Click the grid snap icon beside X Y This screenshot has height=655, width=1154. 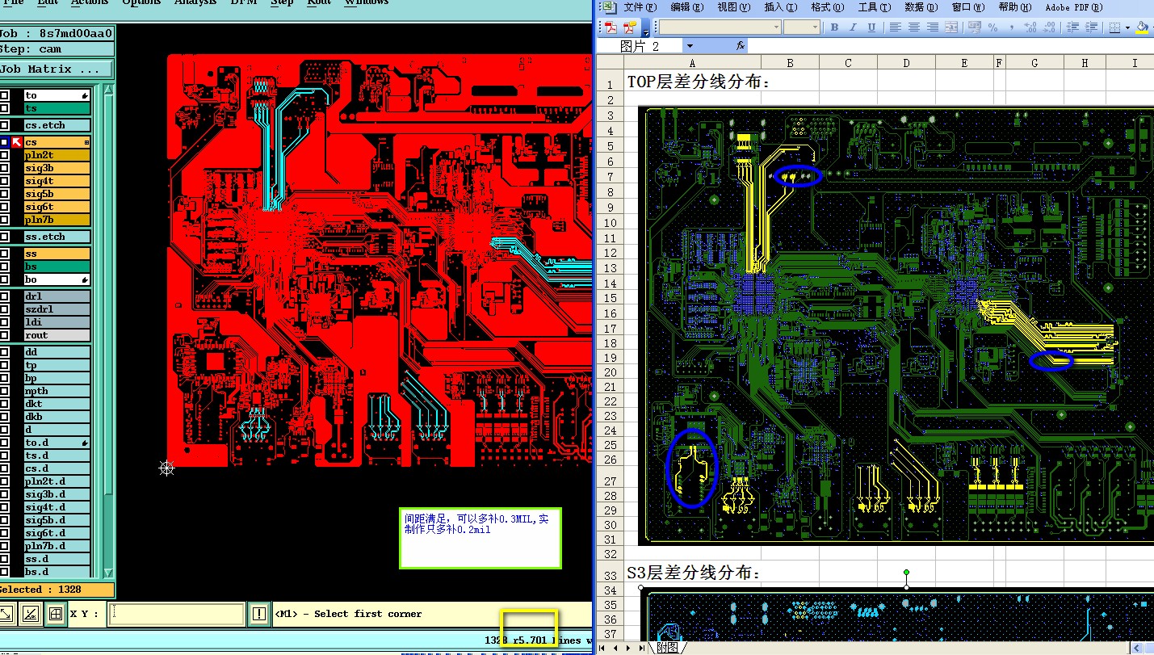point(55,614)
